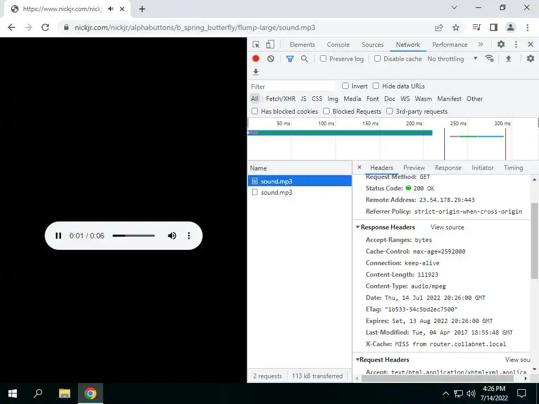Check the Invert checkbox
Image resolution: width=539 pixels, height=404 pixels.
point(345,86)
